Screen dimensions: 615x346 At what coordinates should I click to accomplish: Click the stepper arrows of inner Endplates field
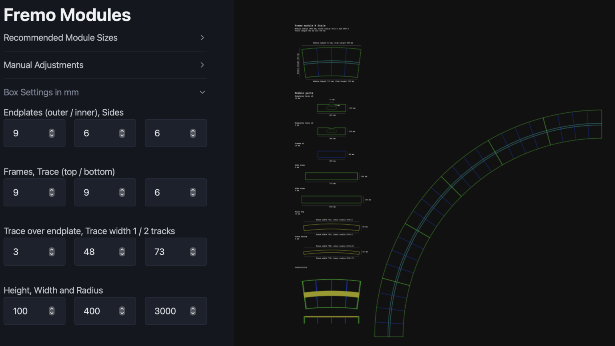(122, 133)
